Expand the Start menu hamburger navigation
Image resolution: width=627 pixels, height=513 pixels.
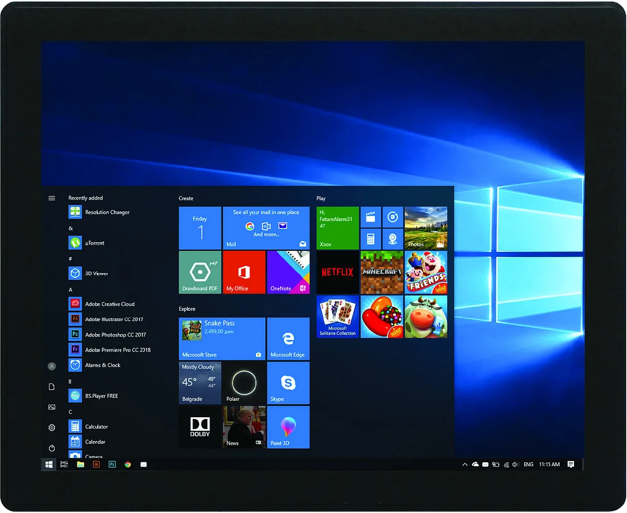52,198
